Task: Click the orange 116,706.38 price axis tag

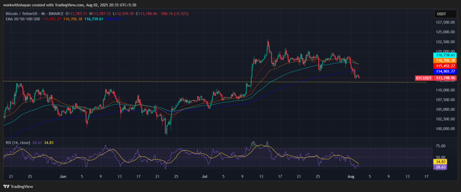Action: [444, 60]
